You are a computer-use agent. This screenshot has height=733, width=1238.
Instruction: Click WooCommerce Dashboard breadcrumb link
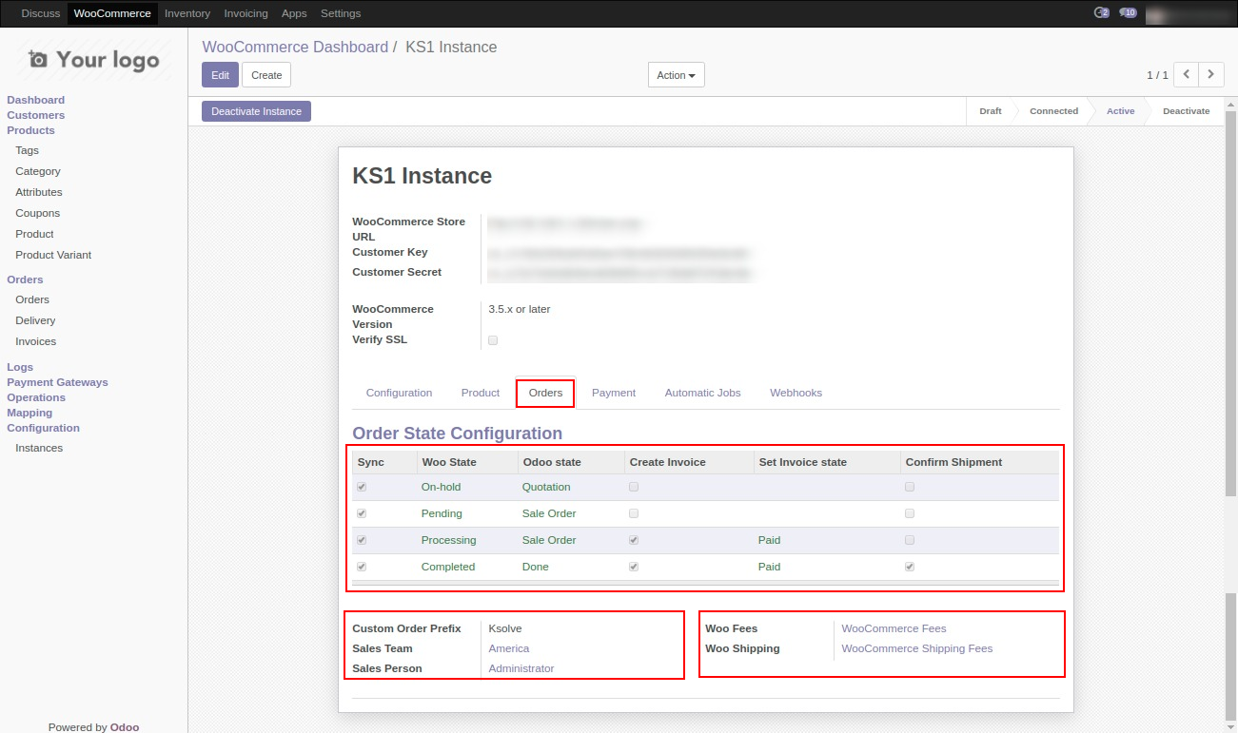coord(295,48)
